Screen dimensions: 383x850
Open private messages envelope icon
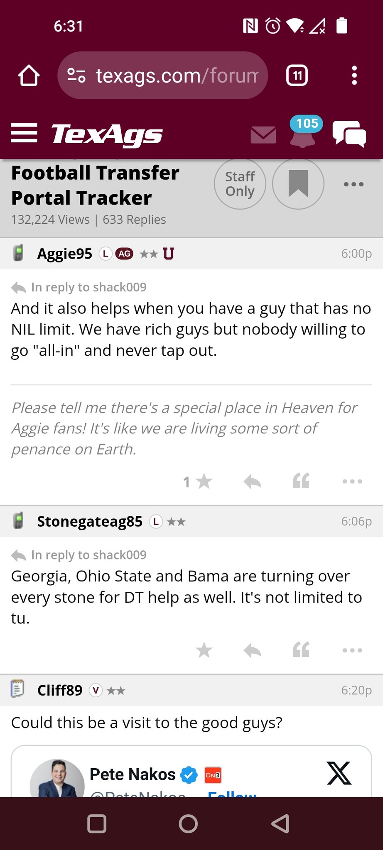[263, 135]
